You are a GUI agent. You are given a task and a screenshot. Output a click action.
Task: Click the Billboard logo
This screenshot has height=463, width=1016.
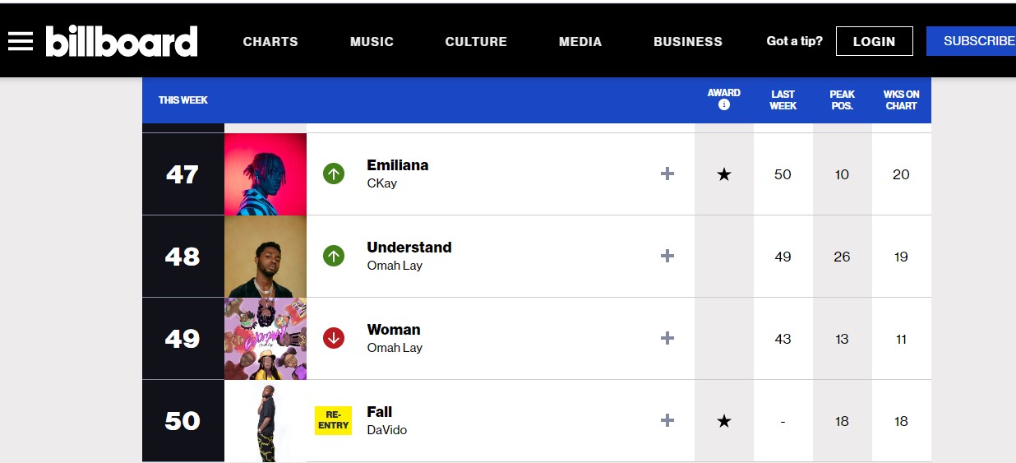[x=122, y=41]
